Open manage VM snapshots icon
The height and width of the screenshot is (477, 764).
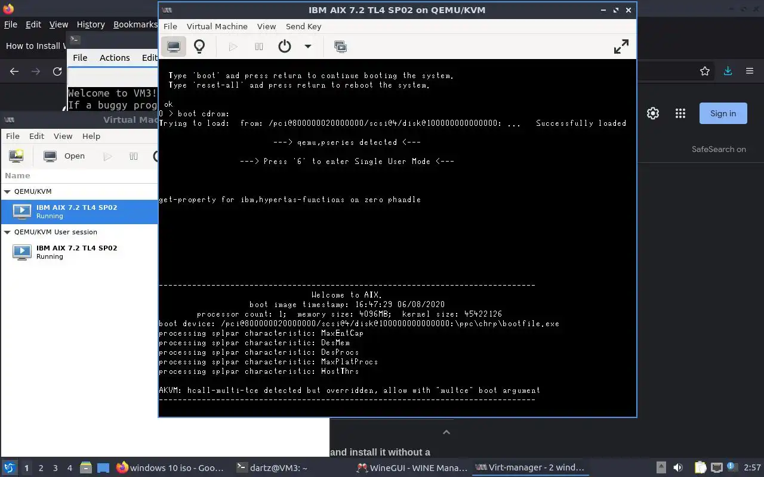pyautogui.click(x=340, y=47)
